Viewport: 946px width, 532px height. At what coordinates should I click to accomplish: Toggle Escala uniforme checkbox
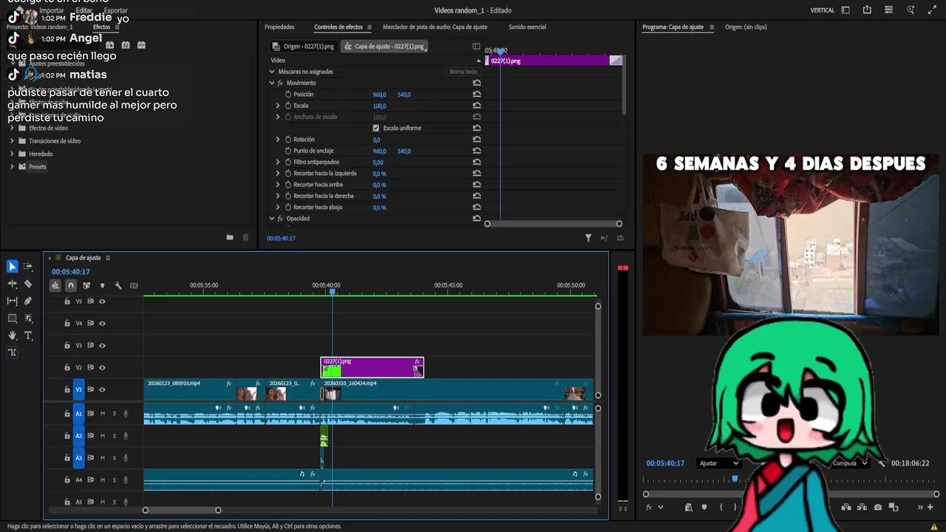(x=376, y=129)
